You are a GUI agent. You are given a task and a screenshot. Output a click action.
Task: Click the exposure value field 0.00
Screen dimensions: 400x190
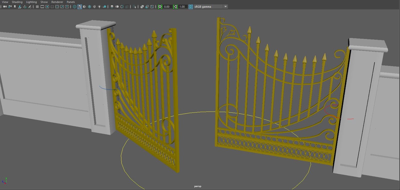(167, 7)
